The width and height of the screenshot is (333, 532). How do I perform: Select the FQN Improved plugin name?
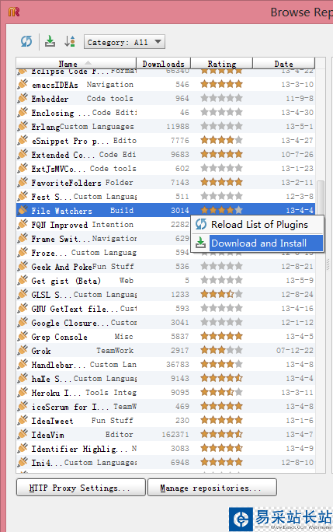60,225
